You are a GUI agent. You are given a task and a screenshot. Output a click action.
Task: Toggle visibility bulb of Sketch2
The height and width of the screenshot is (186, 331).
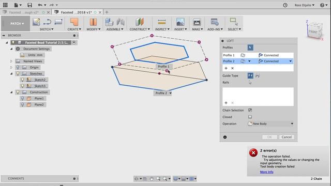tap(22, 80)
